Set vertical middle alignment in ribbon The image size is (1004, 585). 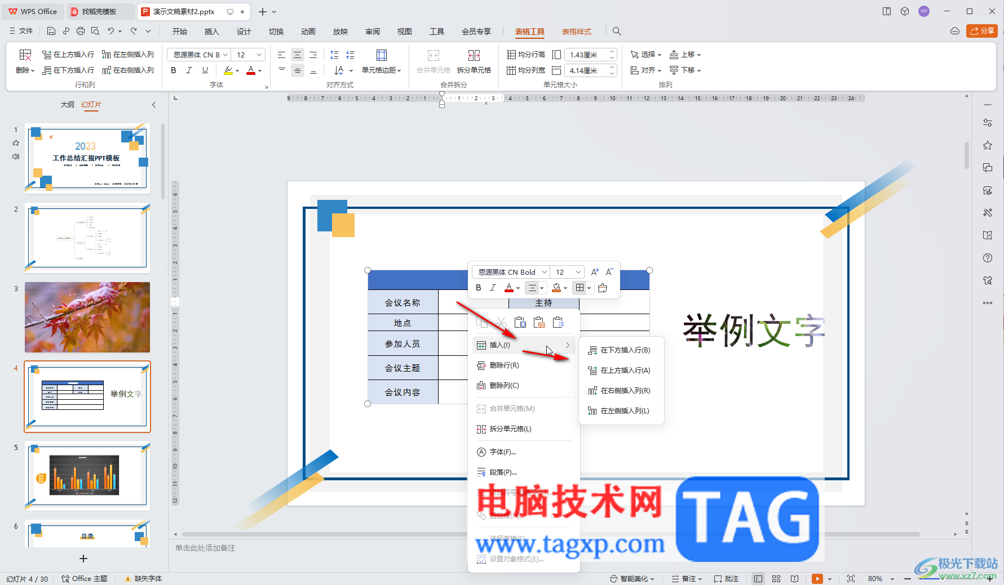(297, 70)
